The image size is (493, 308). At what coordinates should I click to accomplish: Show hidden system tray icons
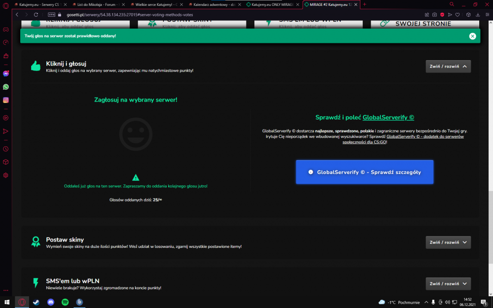click(426, 303)
